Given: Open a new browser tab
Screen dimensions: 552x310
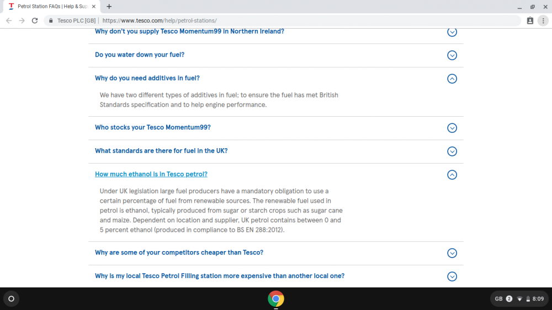Looking at the screenshot, I should click(x=109, y=6).
